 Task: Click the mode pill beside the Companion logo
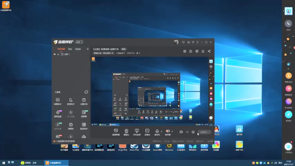pyautogui.click(x=79, y=42)
